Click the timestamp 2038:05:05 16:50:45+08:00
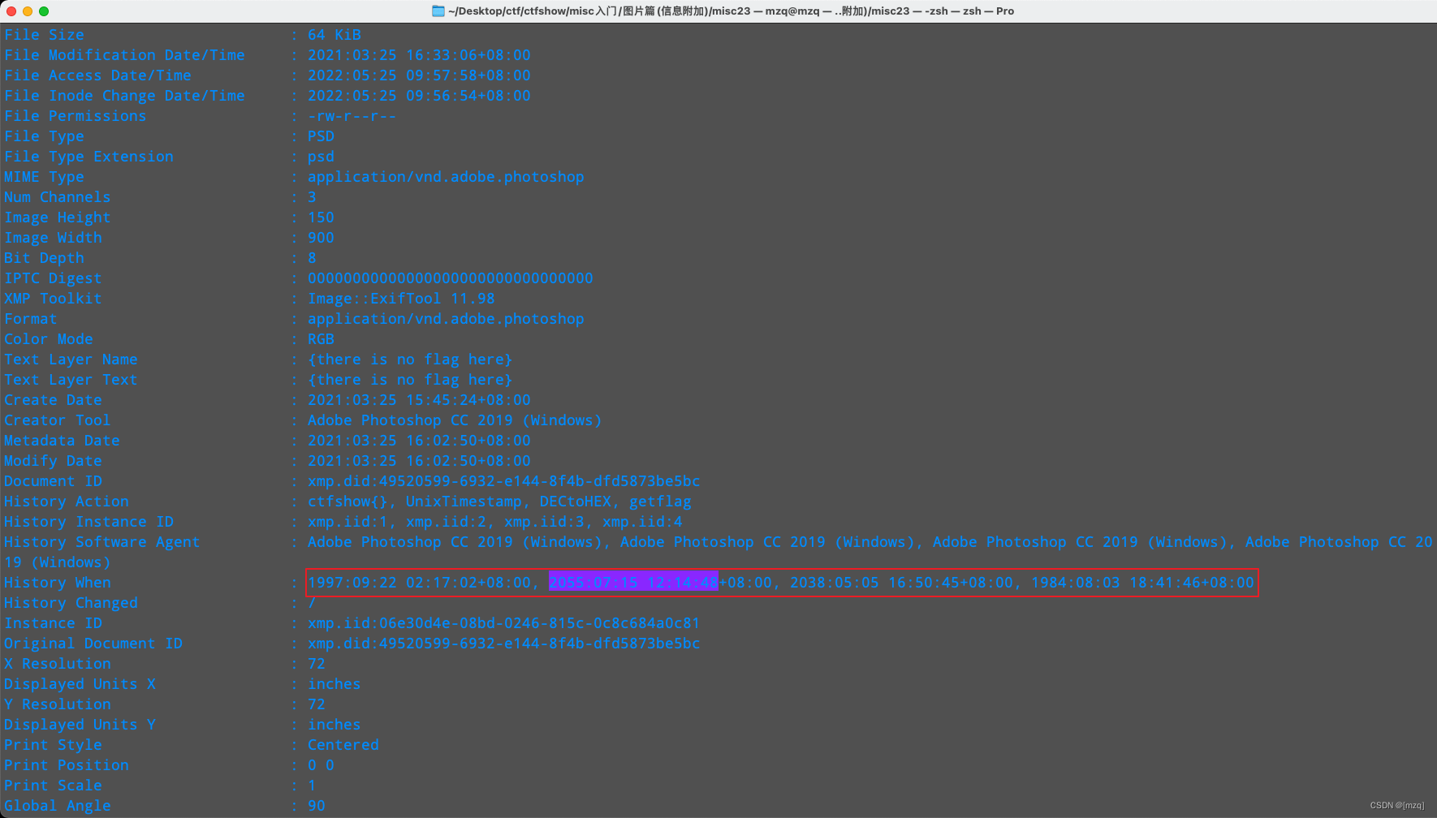The height and width of the screenshot is (818, 1437). click(901, 583)
